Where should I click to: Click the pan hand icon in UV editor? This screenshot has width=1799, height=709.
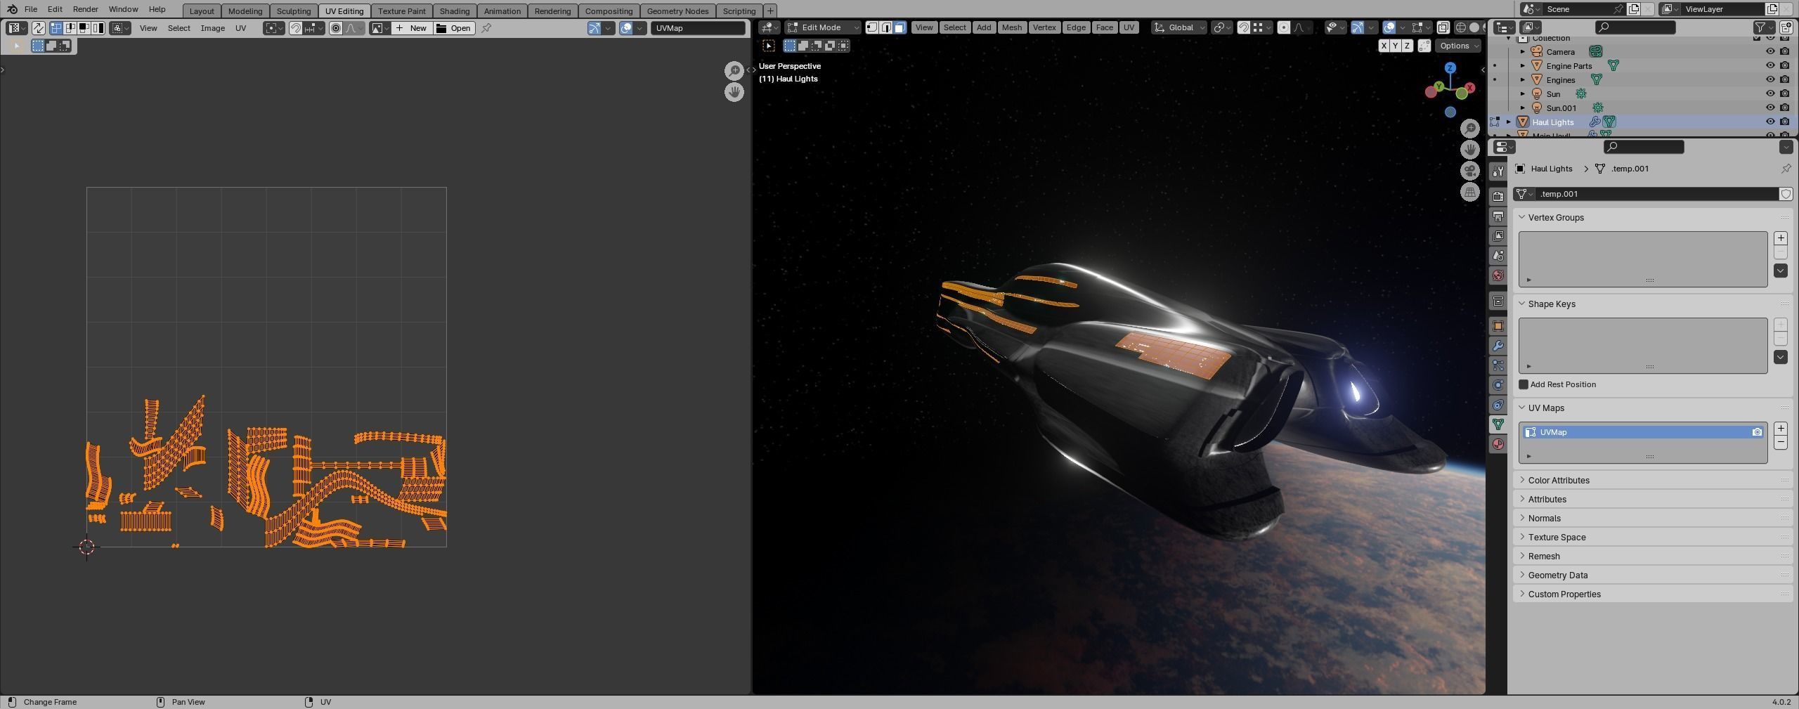pyautogui.click(x=734, y=92)
